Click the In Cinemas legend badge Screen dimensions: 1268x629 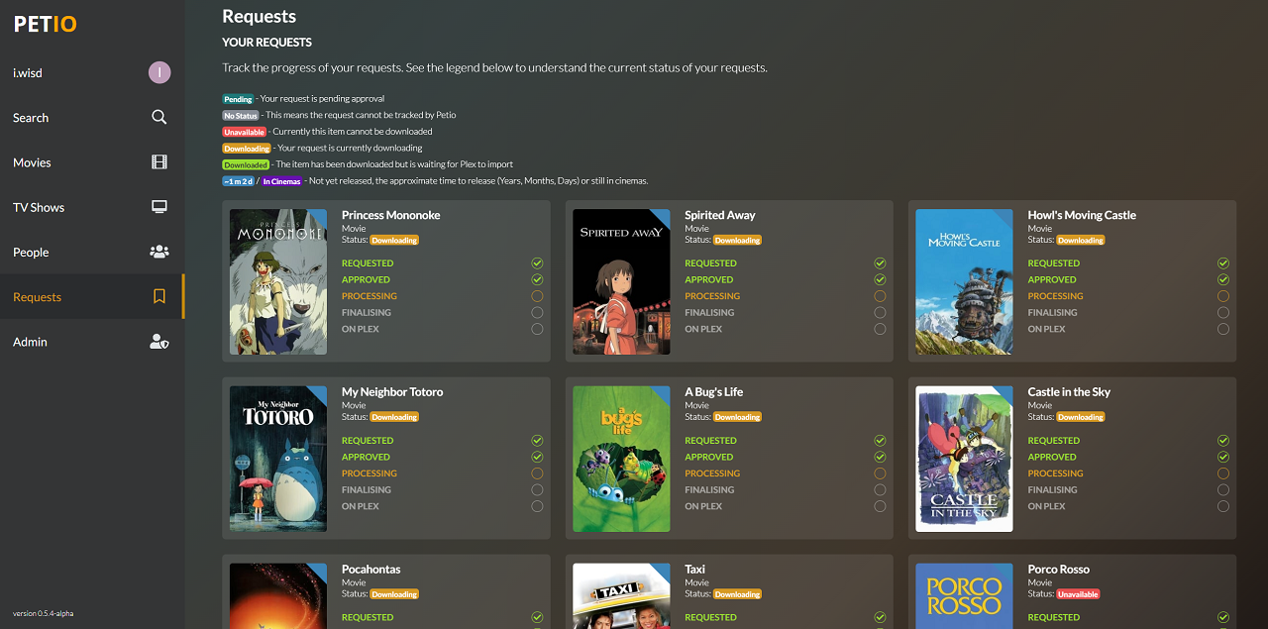pyautogui.click(x=279, y=180)
